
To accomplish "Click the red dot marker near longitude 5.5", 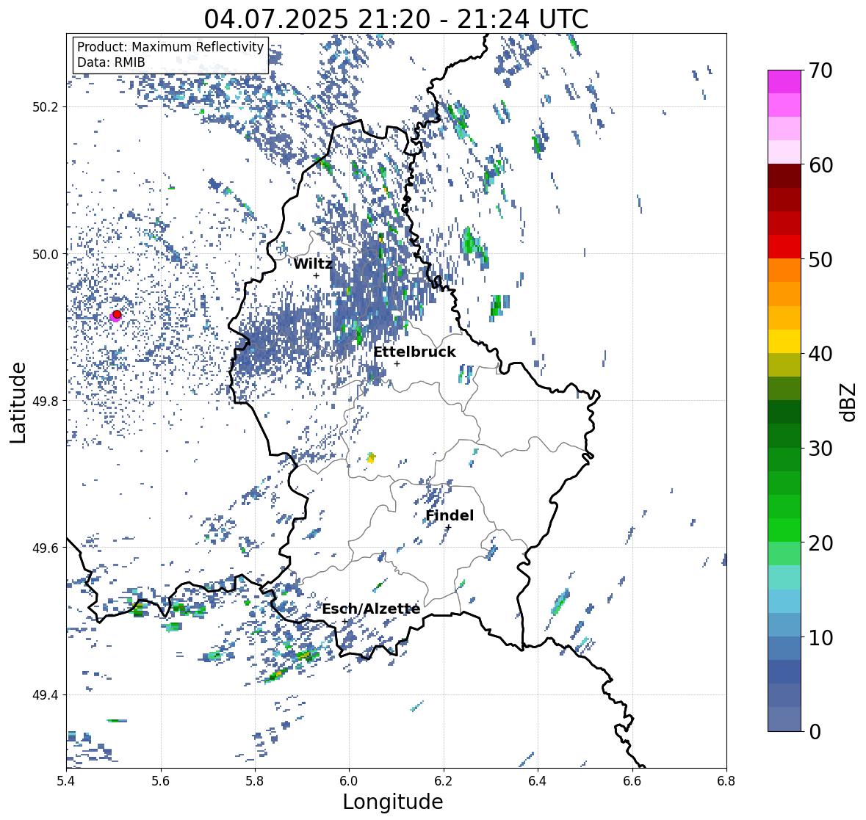I will point(117,314).
